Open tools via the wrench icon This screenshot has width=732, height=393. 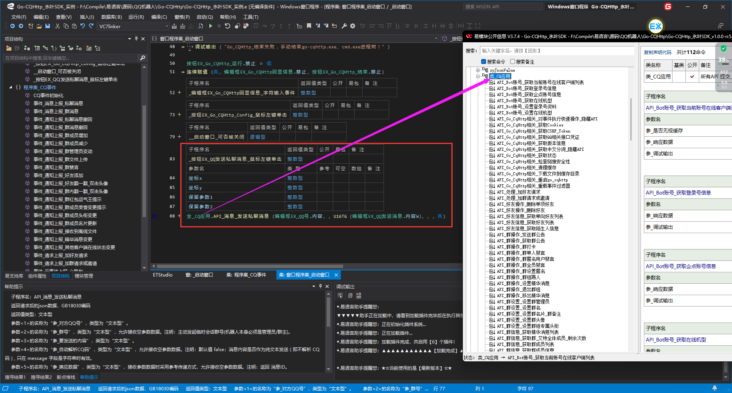click(x=344, y=26)
